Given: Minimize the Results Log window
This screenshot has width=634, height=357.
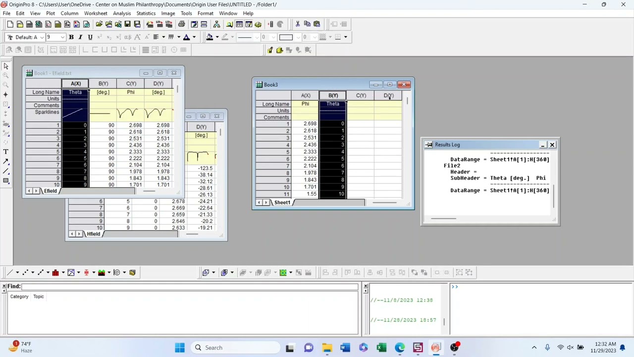Looking at the screenshot, I should point(543,145).
